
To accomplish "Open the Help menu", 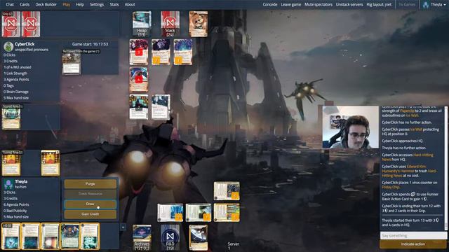I will click(x=80, y=5).
